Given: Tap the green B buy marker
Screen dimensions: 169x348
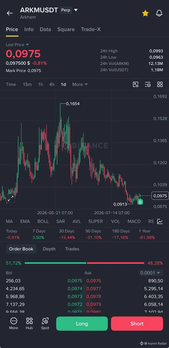Looking at the screenshot, I should pyautogui.click(x=140, y=202).
